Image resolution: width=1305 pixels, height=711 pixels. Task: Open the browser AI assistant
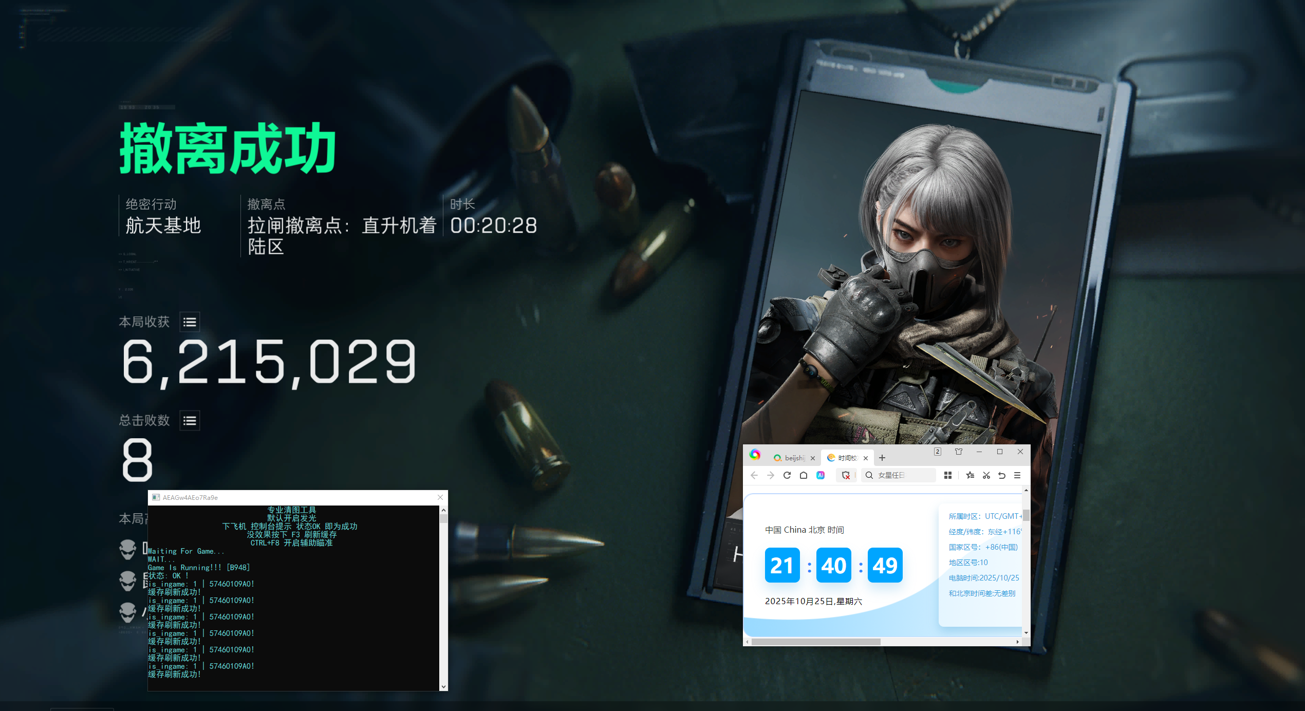click(x=821, y=475)
